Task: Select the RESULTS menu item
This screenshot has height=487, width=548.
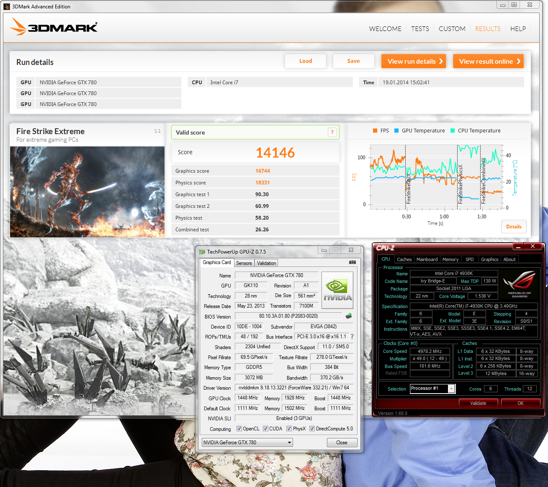Action: point(488,28)
